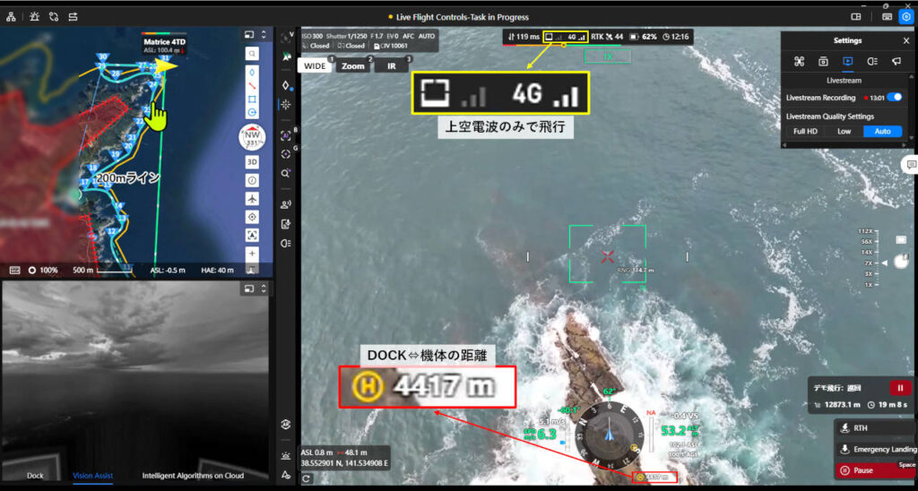Screen dimensions: 918x491
Task: Click the refresh icon below coordinates
Action: pos(307,478)
